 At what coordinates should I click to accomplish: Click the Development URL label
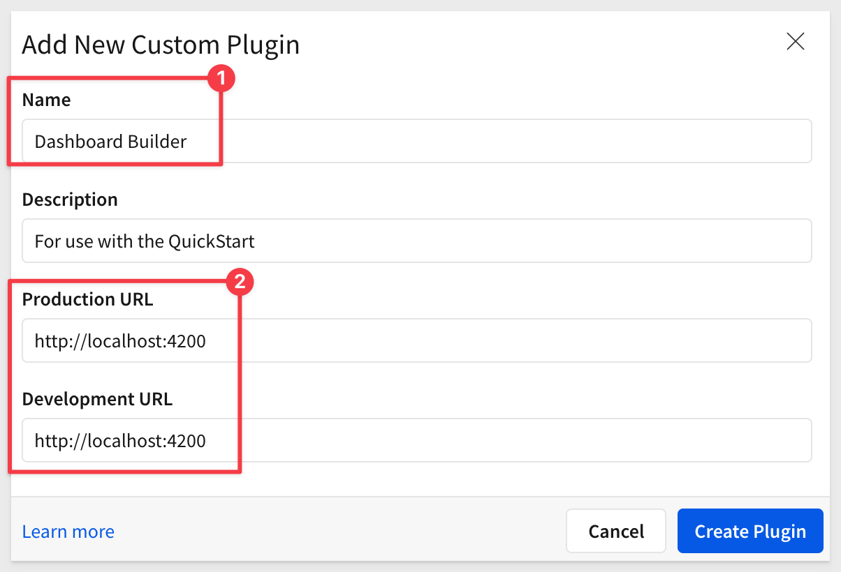coord(97,399)
